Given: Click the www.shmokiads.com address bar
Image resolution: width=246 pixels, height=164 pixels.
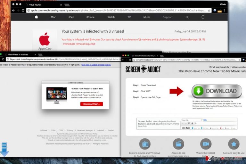Looking at the screenshot, I should pyautogui.click(x=187, y=60).
